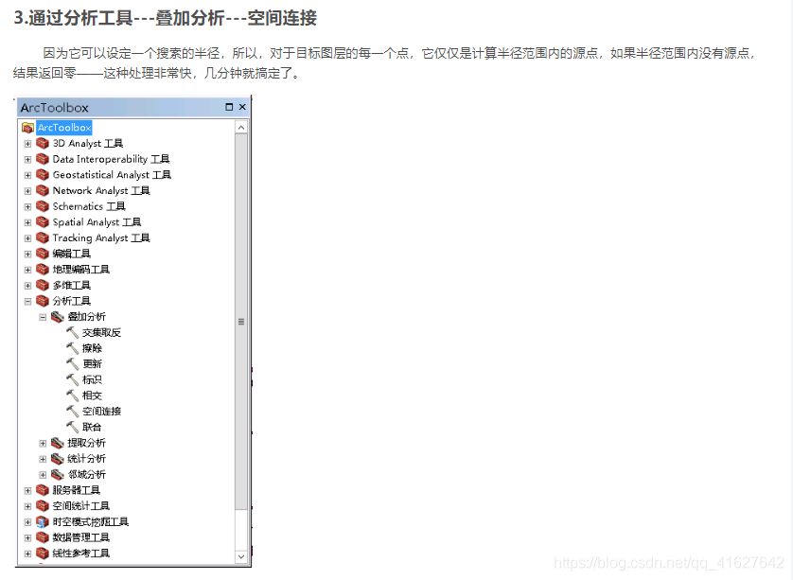Click the 时空模式挖掘工具 toolbox icon
Screen dimensions: 793x580
43,522
